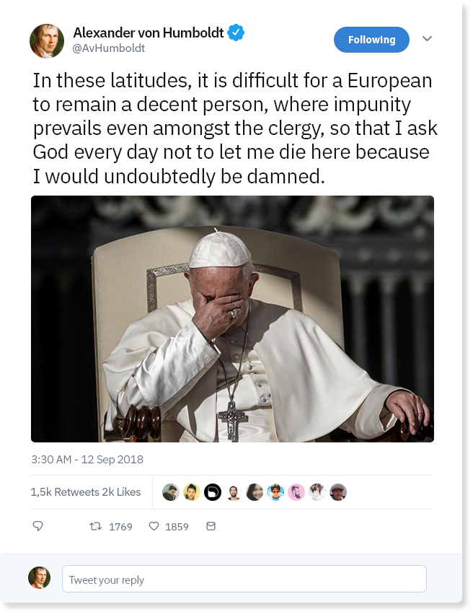Expand the tweet options chevron

427,39
